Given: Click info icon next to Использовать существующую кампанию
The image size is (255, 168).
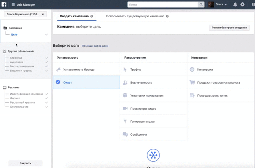Looking at the screenshot, I should point(167,16).
